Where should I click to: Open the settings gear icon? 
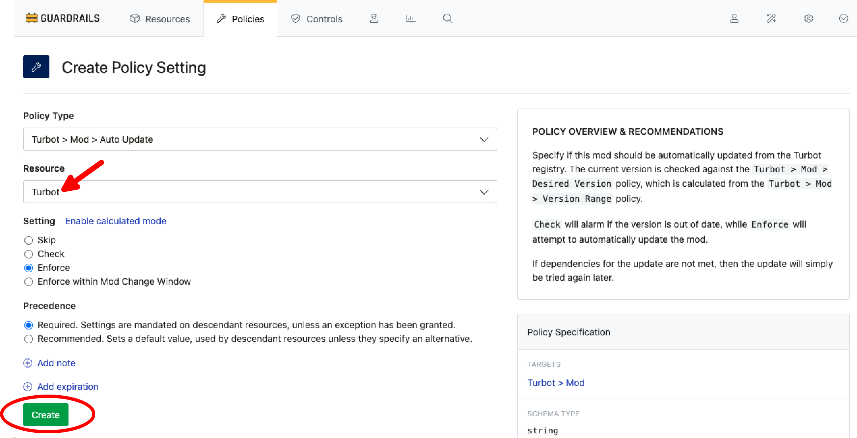click(809, 19)
